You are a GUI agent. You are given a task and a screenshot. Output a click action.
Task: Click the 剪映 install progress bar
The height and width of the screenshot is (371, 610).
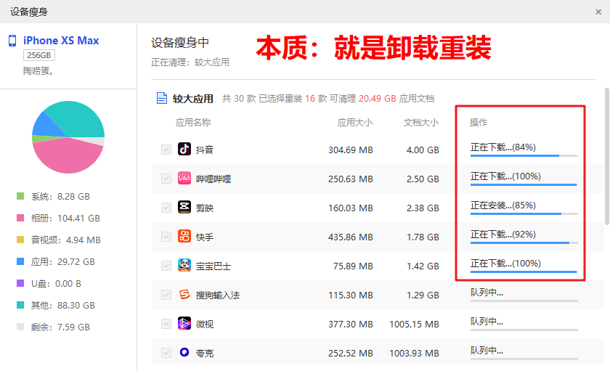[524, 214]
